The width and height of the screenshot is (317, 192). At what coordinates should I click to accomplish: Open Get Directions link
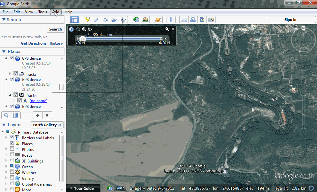click(x=34, y=43)
